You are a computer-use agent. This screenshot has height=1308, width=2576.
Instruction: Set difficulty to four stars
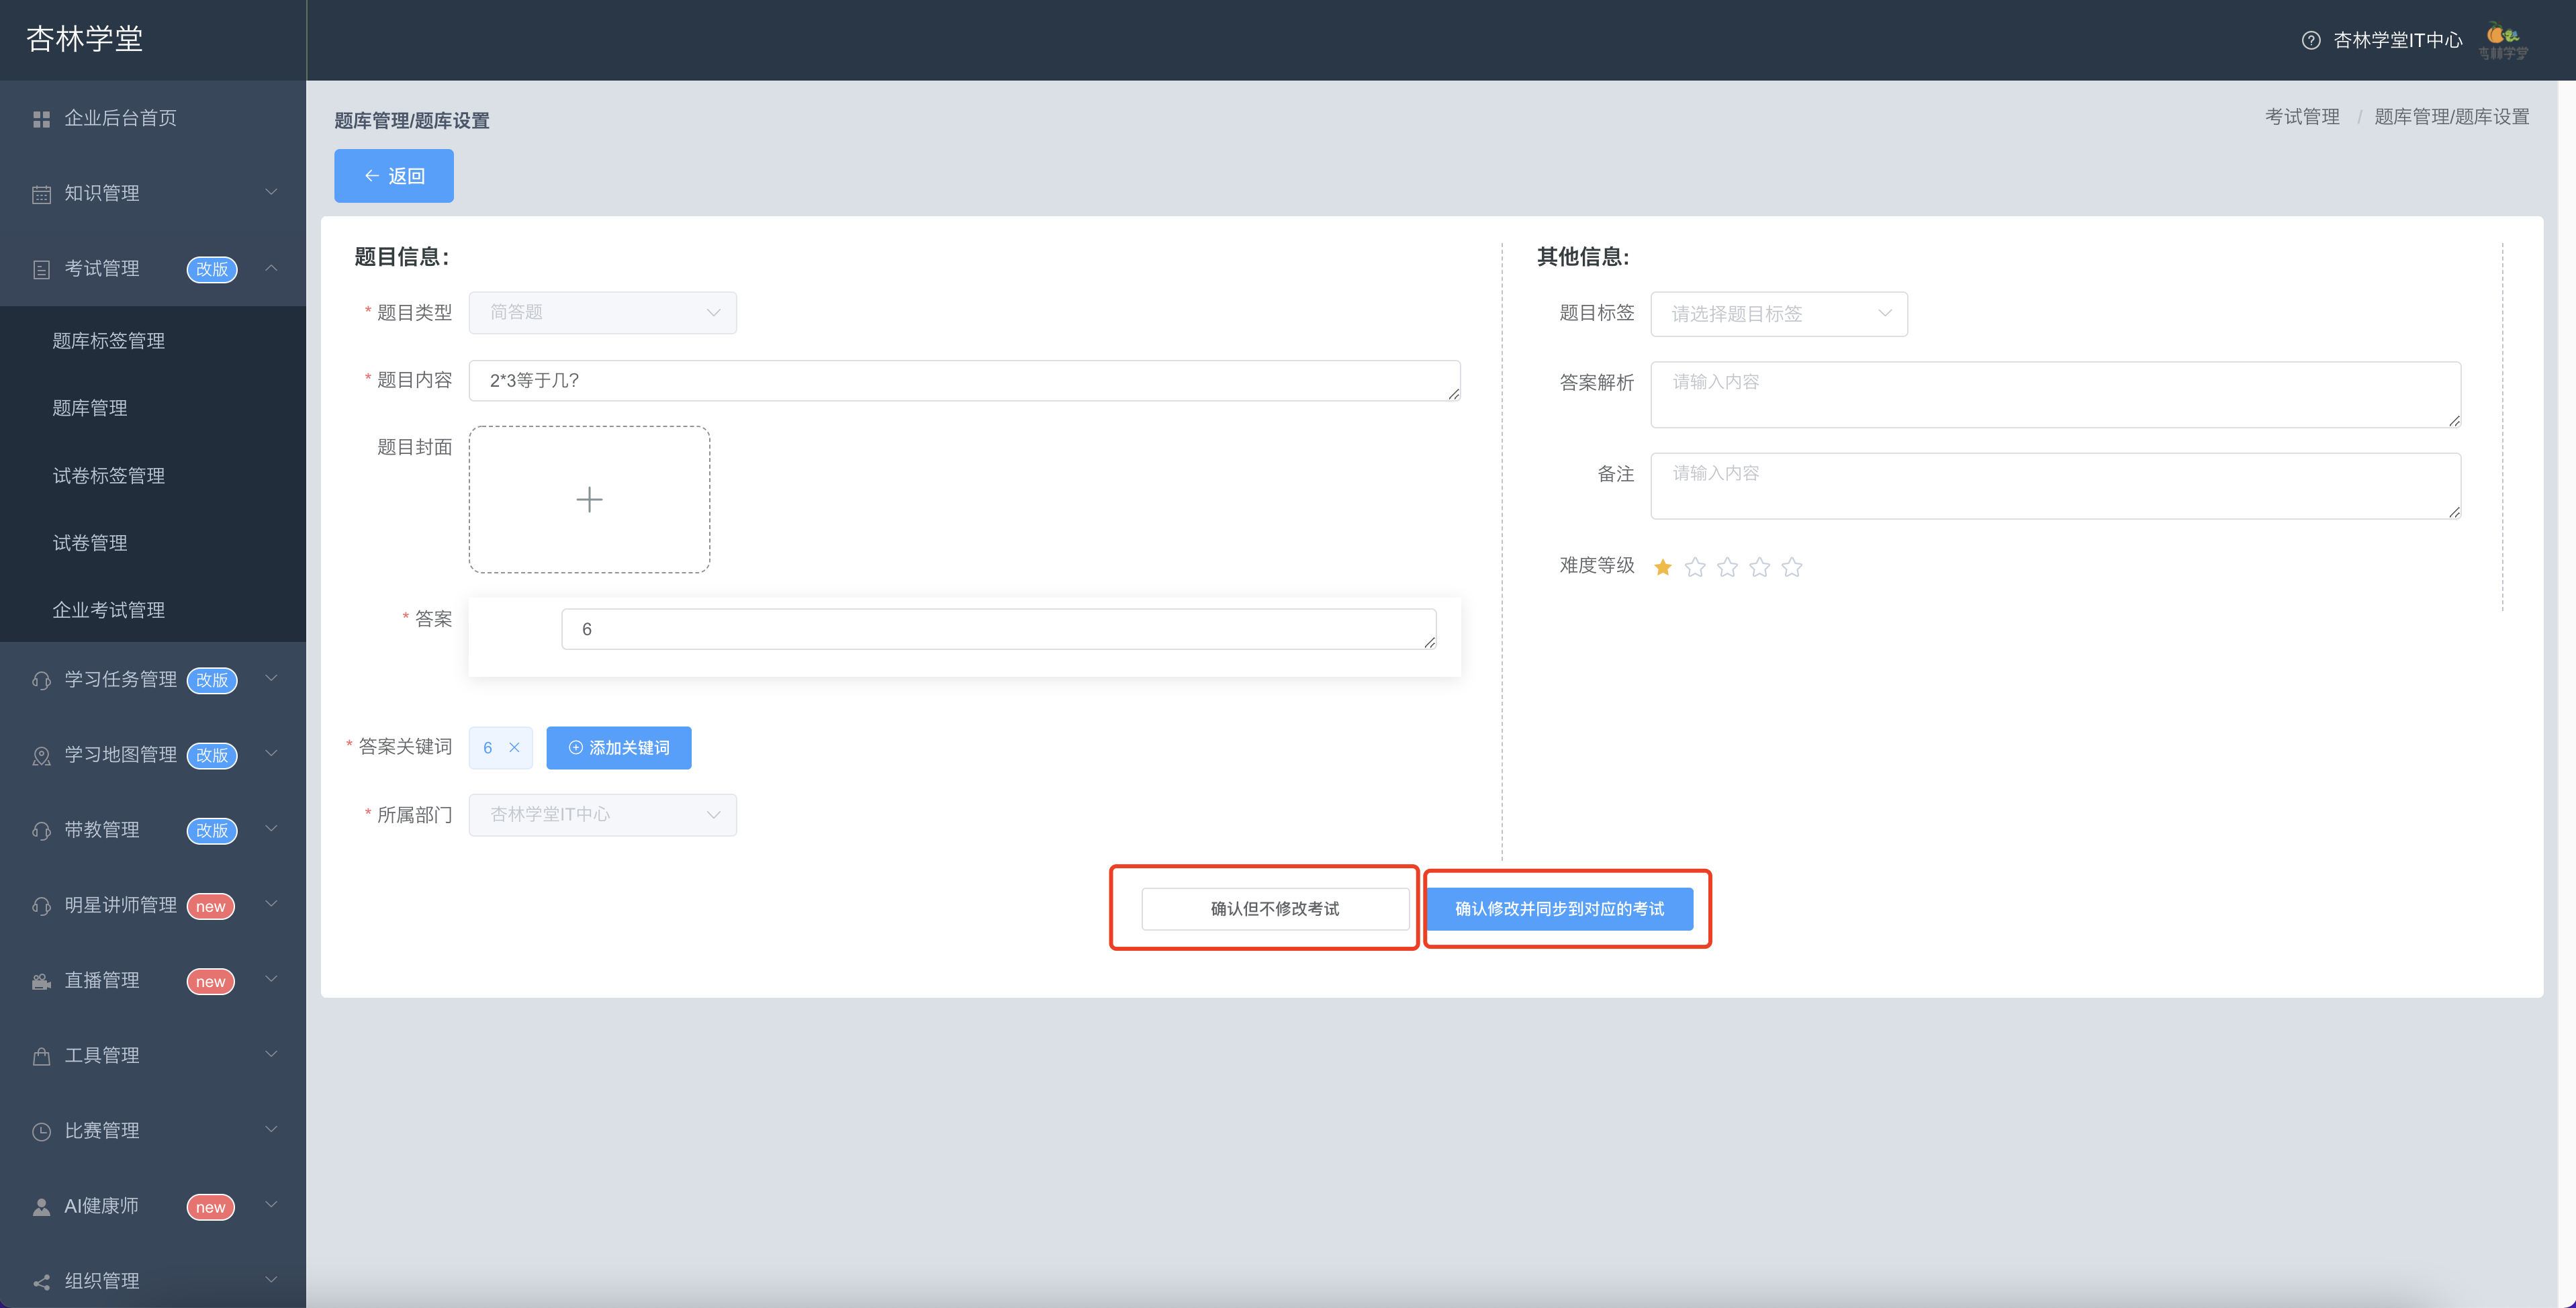click(1759, 567)
